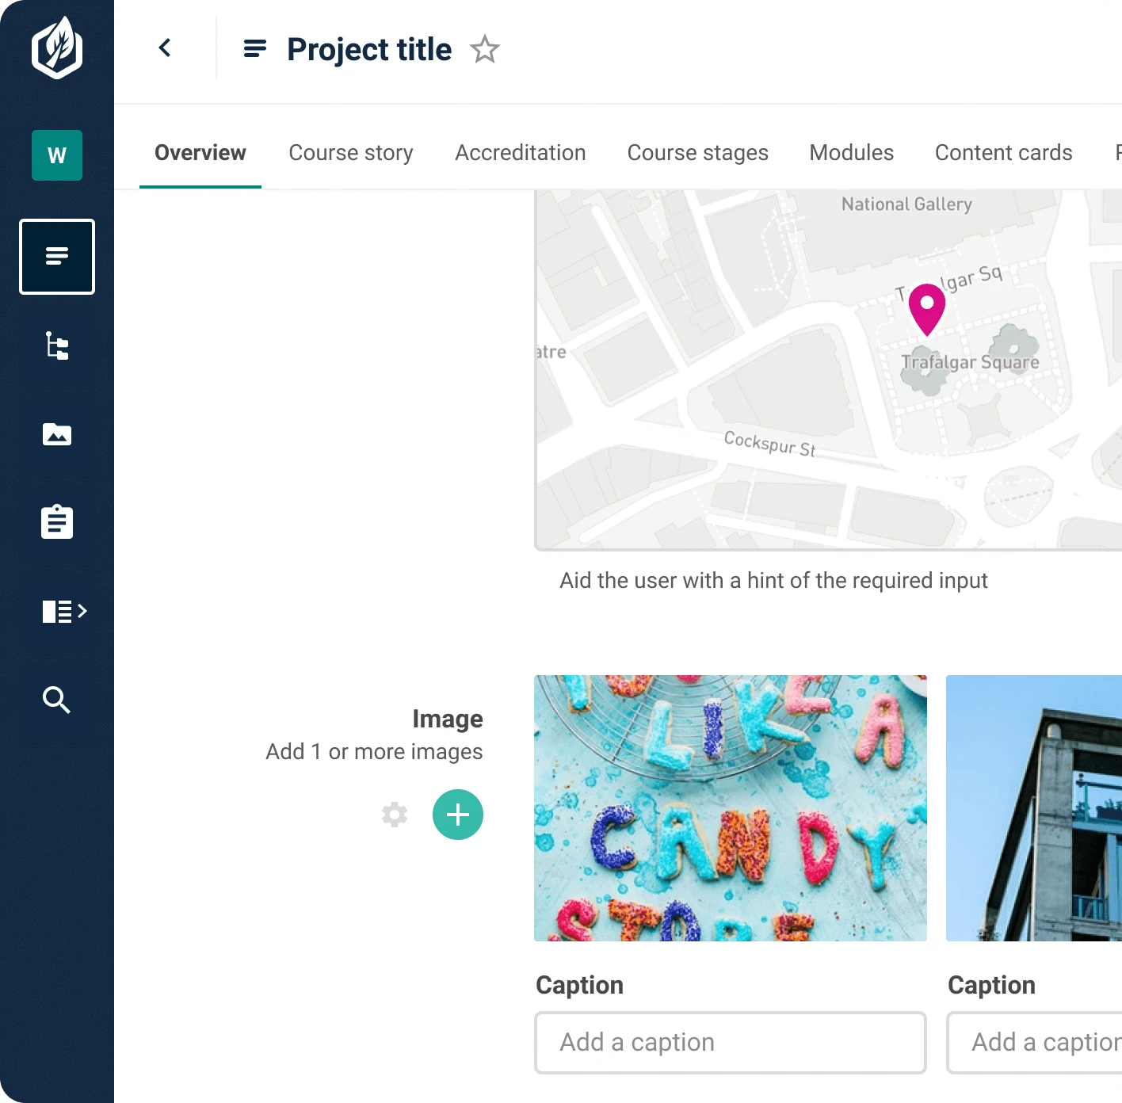Image resolution: width=1122 pixels, height=1103 pixels.
Task: Click the building image thumbnail
Action: tap(1034, 808)
